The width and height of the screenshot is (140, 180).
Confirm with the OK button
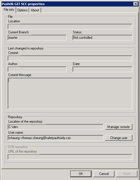point(81,174)
